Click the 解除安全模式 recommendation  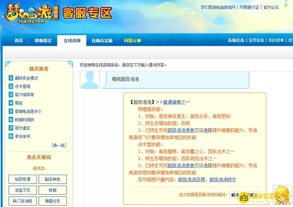click(x=26, y=78)
